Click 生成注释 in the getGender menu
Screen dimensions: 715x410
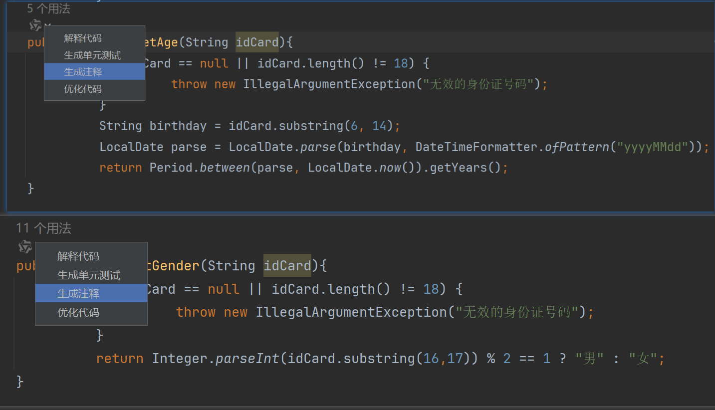(78, 294)
